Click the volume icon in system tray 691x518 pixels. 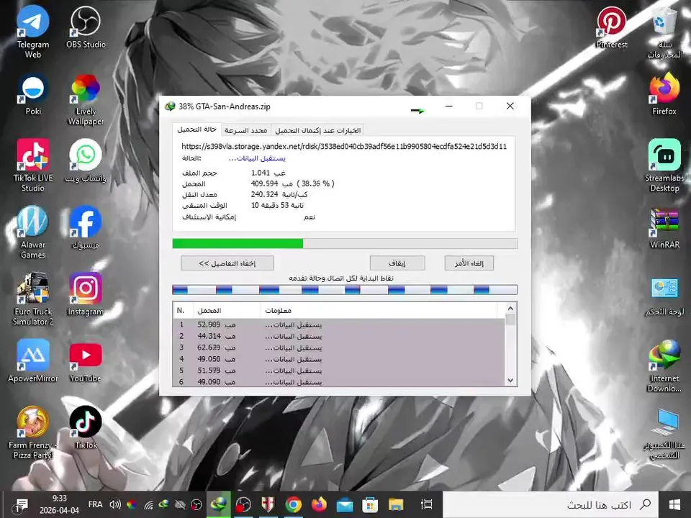pos(115,504)
